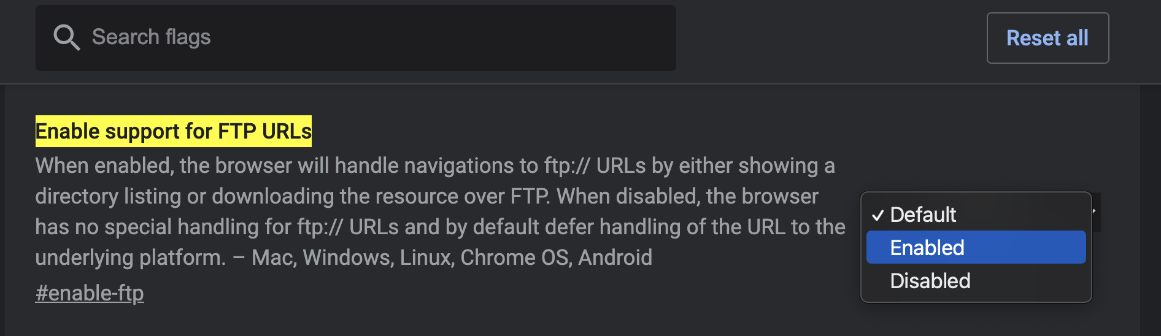Click the checkmark beside Default
1161x336 pixels.
(x=877, y=215)
